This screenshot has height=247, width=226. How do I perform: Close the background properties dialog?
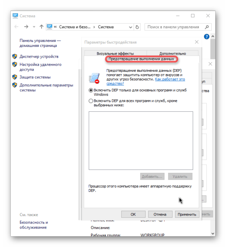coord(210,64)
